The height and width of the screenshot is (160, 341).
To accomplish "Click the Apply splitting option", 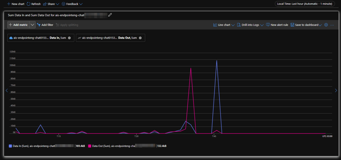I will point(67,25).
